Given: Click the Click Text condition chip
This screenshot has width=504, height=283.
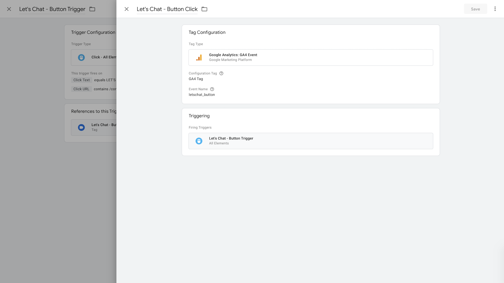Looking at the screenshot, I should [81, 80].
